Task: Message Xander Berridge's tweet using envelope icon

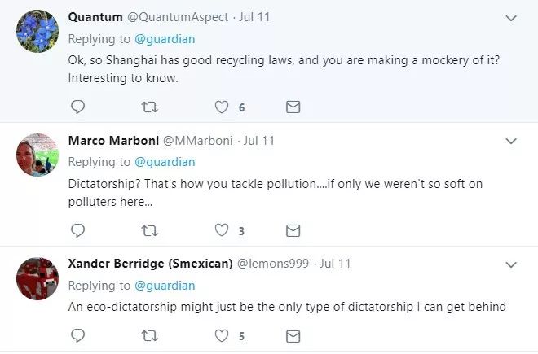Action: pos(293,335)
